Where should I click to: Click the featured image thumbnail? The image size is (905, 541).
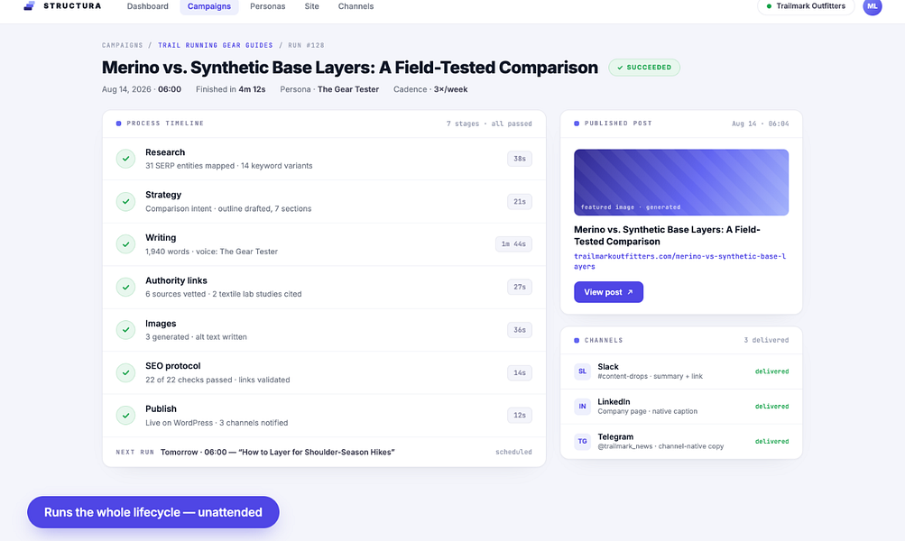pos(681,182)
